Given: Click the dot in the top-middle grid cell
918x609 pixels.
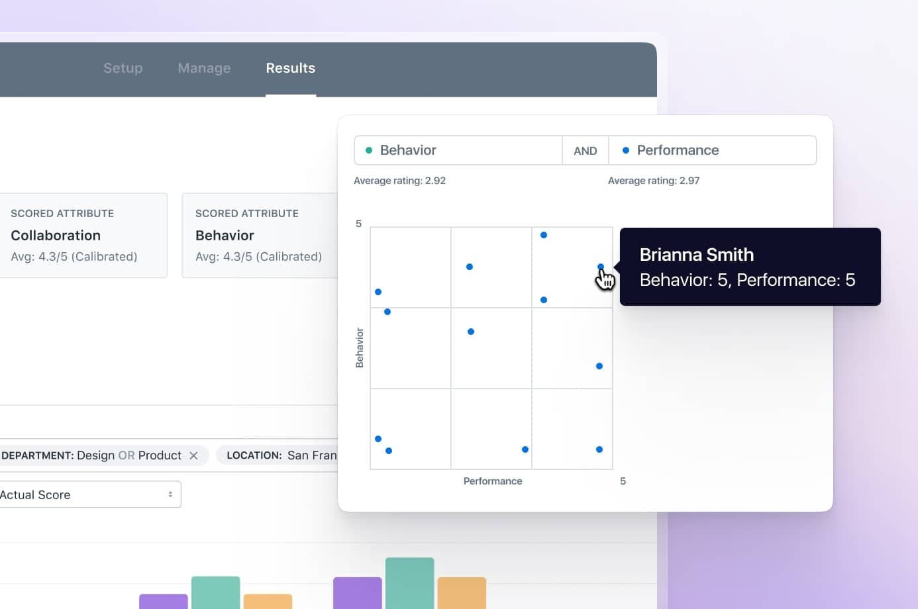Looking at the screenshot, I should click(470, 267).
